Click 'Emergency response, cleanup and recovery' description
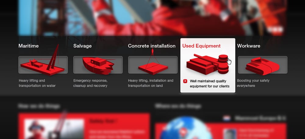Image resolution: width=305 pixels, height=139 pixels. coord(90,83)
